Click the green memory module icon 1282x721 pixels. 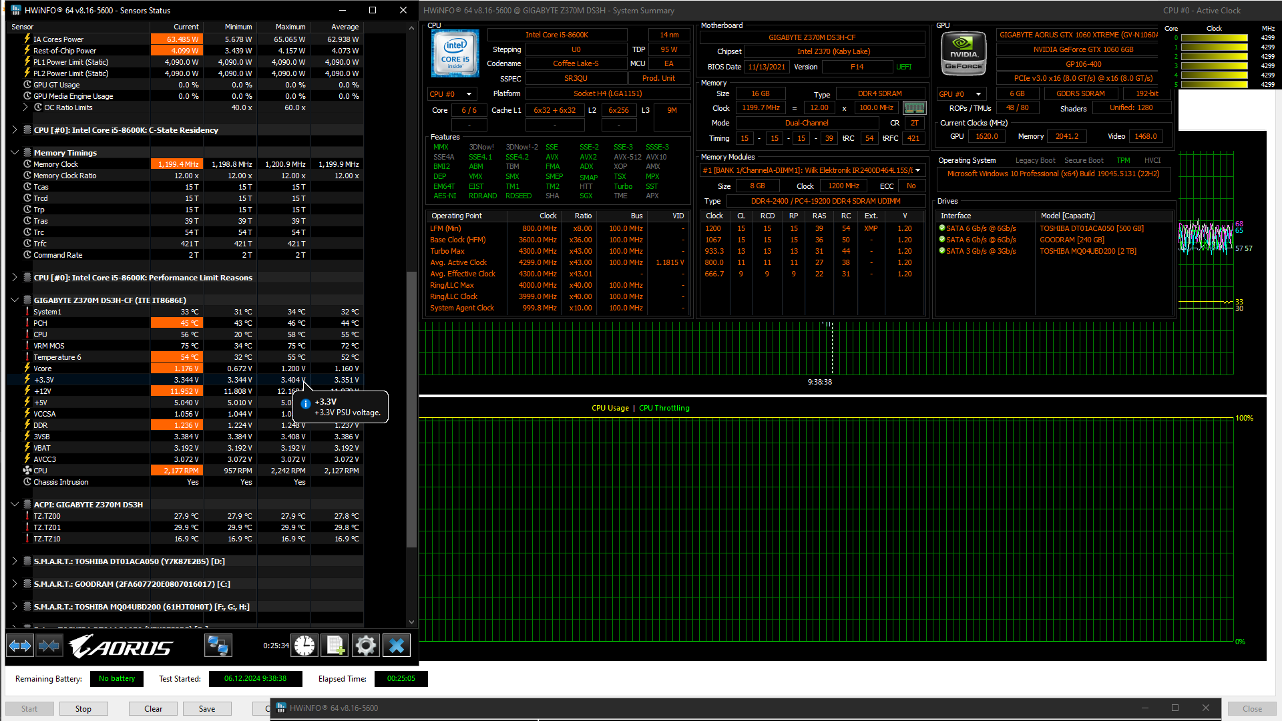[x=914, y=108]
